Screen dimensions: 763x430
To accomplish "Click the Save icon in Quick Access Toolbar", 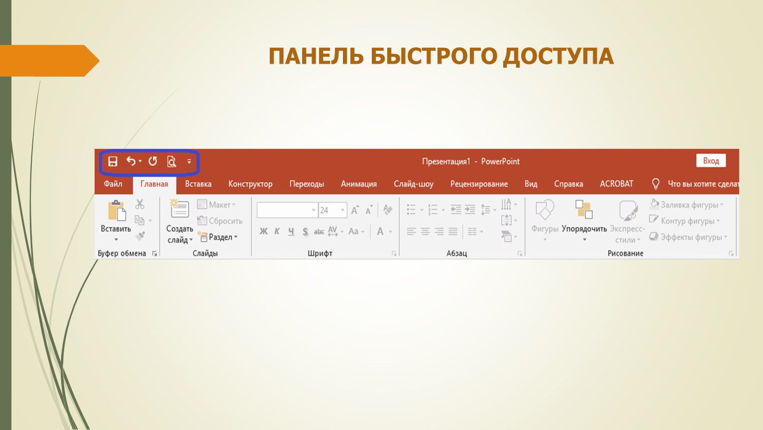I will coord(113,161).
